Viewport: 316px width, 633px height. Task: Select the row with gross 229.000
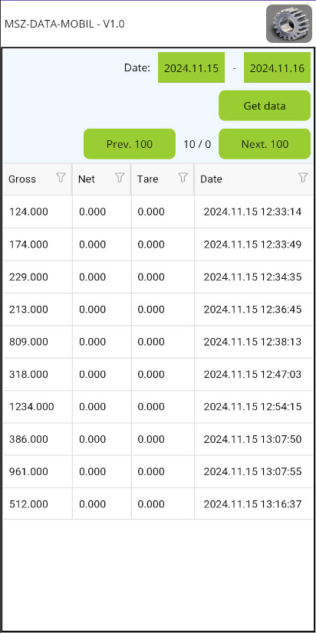pyautogui.click(x=158, y=277)
